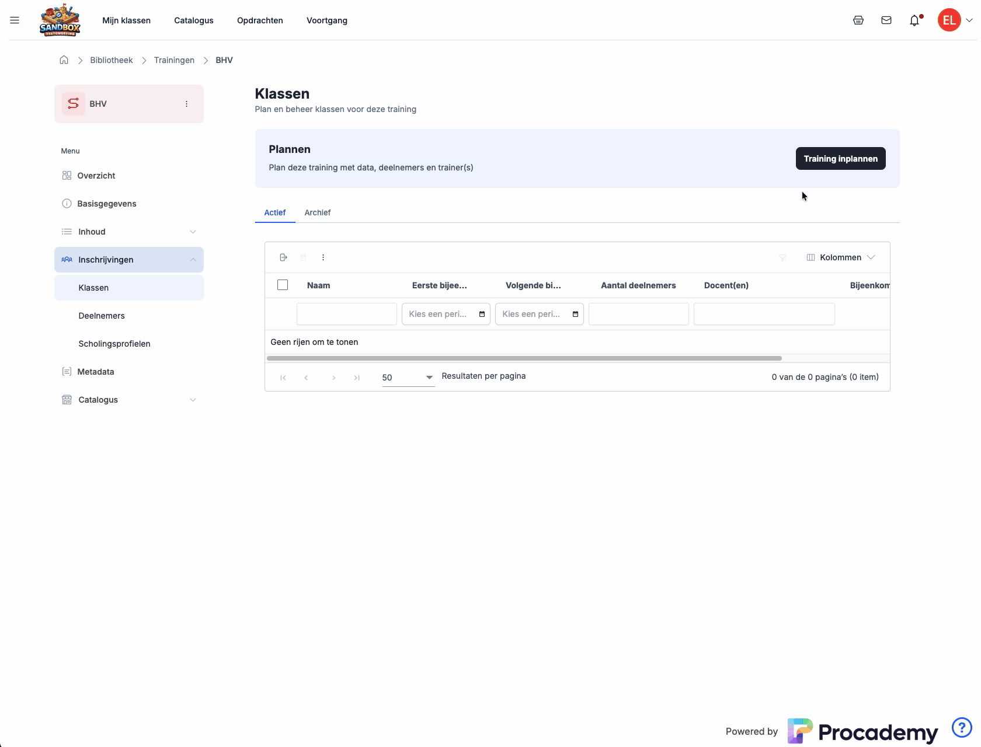Open Voortgang in the top navigation

[x=326, y=20]
